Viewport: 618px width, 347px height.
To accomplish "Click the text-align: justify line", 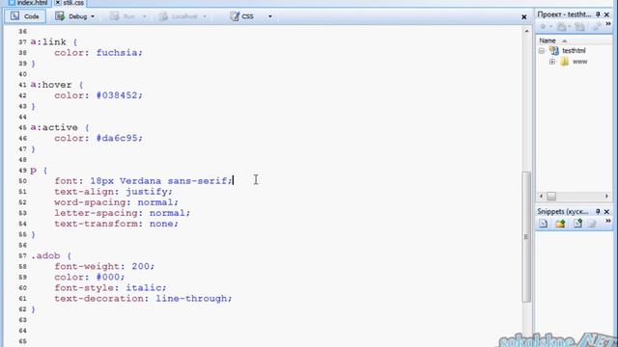I will 114,192.
